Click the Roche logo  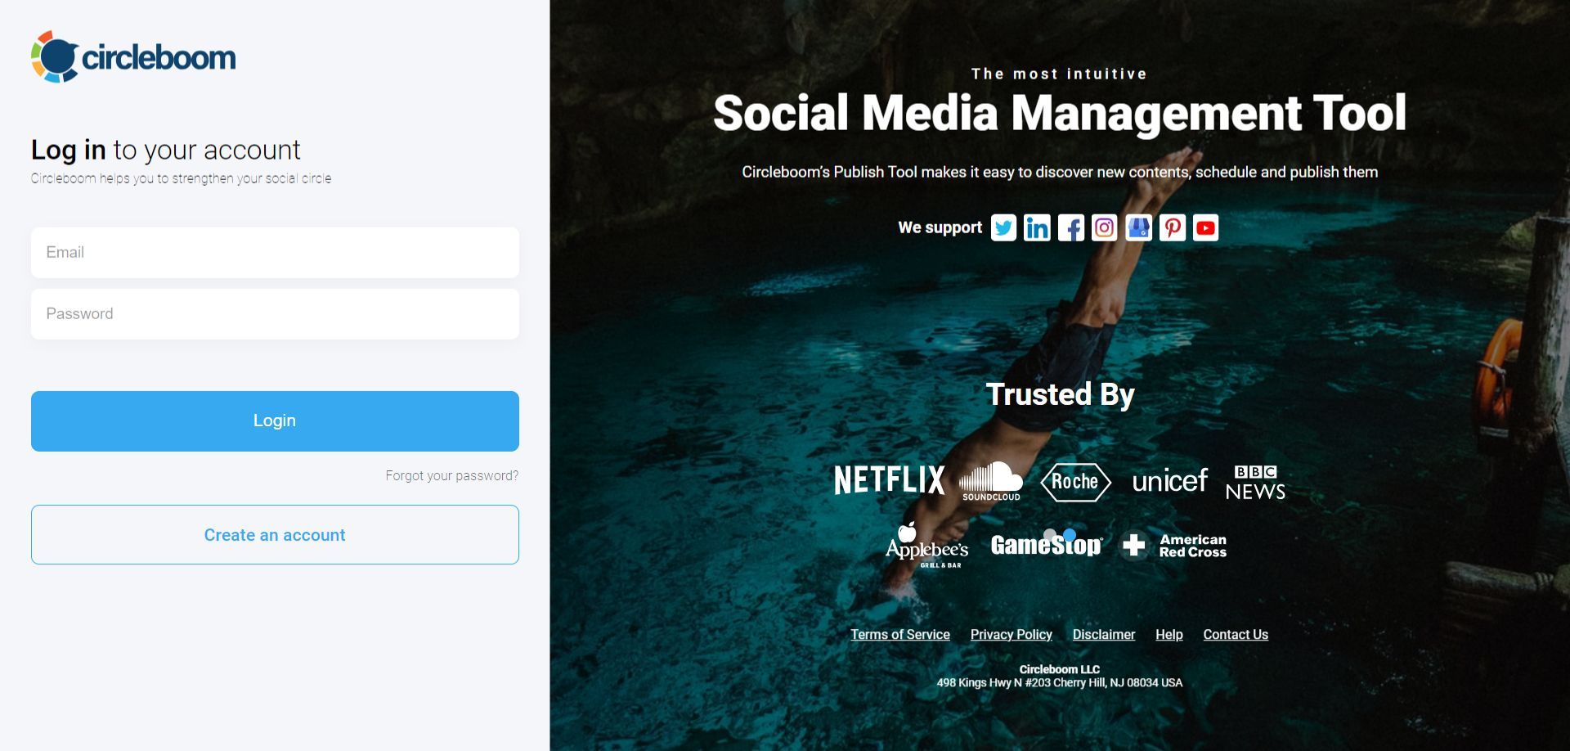point(1075,482)
